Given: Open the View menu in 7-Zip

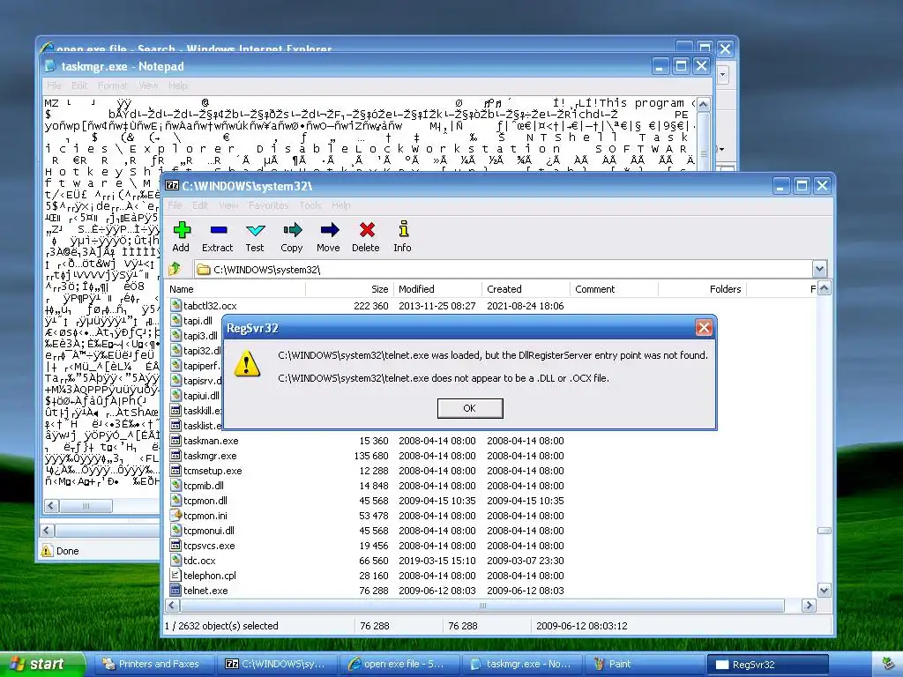Looking at the screenshot, I should coord(228,205).
